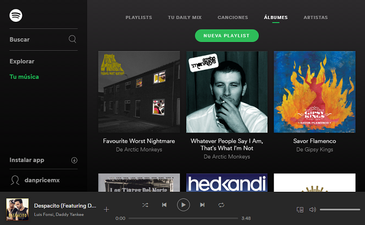Toggle shuffle playback
Screen dimensions: 365x225
(145, 205)
